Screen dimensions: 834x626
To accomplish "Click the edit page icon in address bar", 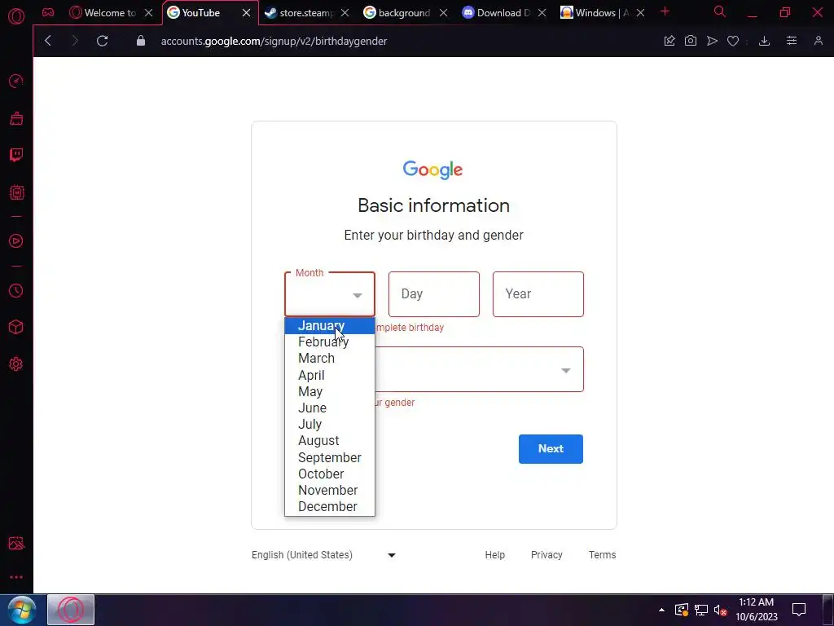I will click(x=669, y=41).
